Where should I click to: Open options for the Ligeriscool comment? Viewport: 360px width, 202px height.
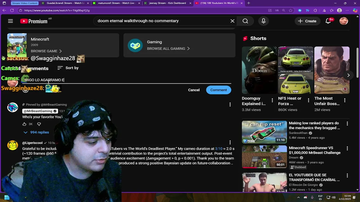pos(230,143)
